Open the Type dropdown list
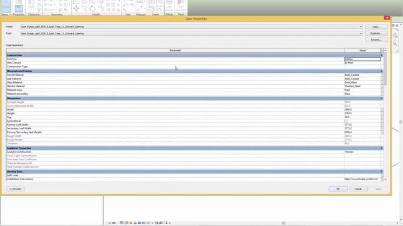Image resolution: width=403 pixels, height=226 pixels. pos(360,33)
